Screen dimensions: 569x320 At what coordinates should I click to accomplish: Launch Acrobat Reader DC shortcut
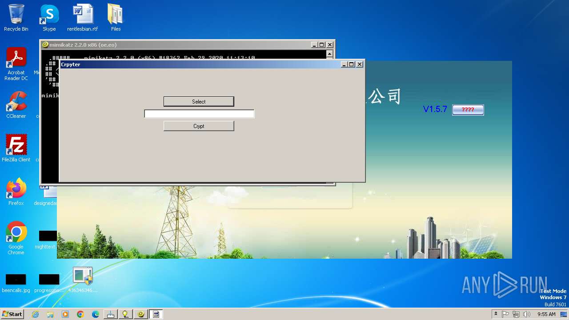tap(16, 64)
